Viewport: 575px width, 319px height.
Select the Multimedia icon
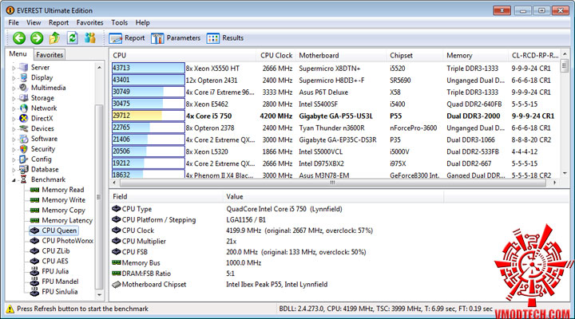pos(23,88)
